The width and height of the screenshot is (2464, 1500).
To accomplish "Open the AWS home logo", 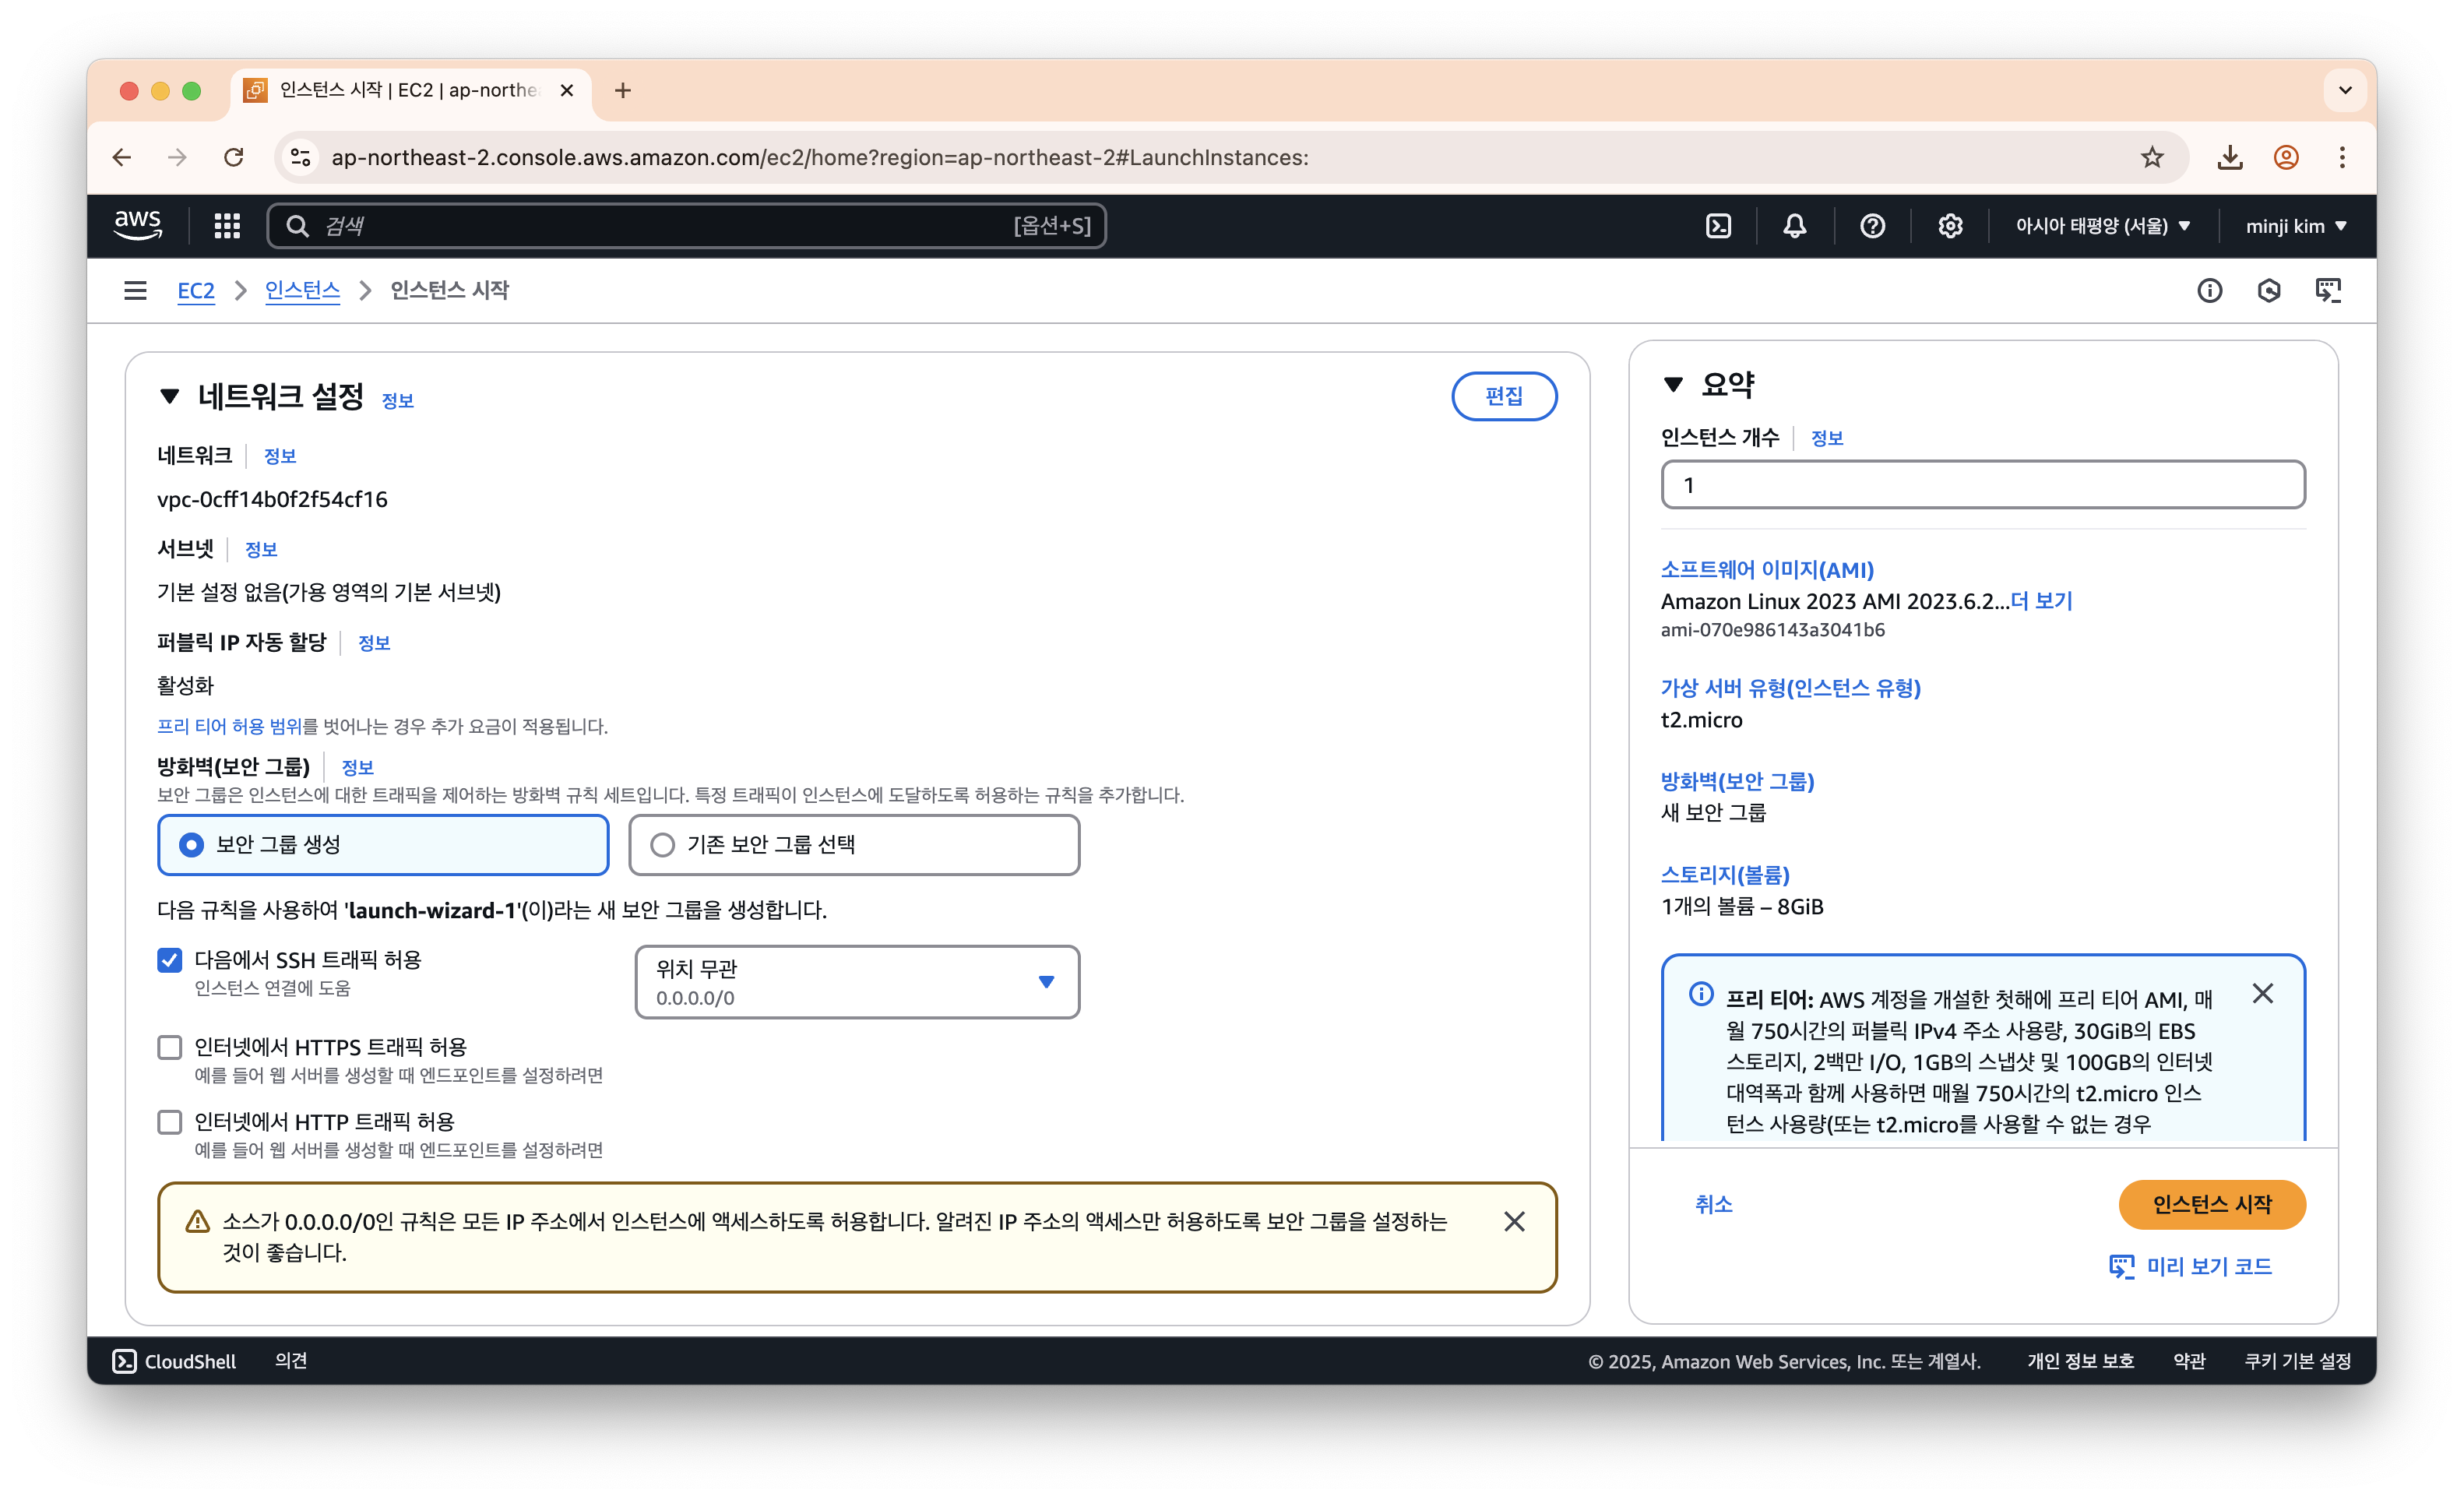I will pos(137,225).
